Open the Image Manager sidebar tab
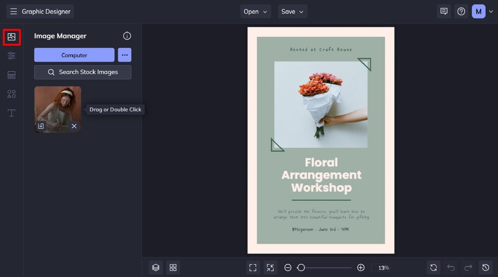The width and height of the screenshot is (498, 277). [12, 37]
